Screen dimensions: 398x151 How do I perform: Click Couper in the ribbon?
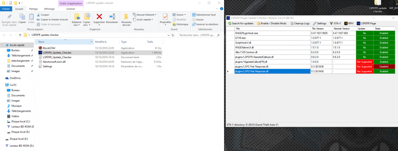tap(43, 15)
